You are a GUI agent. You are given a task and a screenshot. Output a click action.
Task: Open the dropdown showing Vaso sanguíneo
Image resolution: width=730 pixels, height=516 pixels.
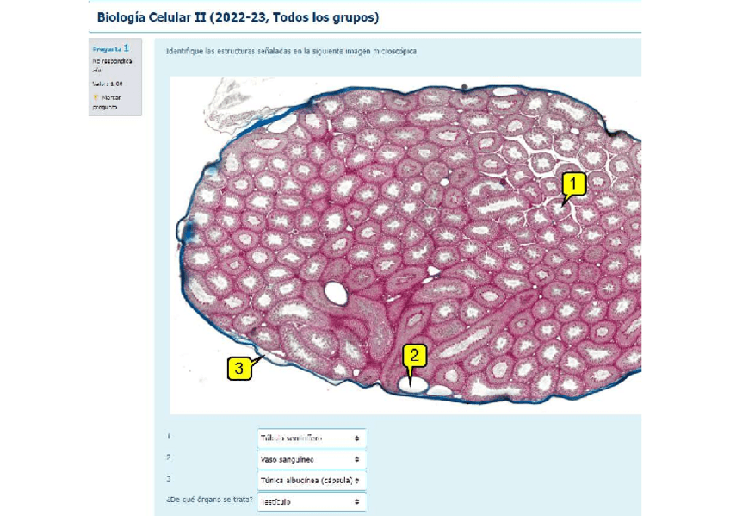pyautogui.click(x=311, y=459)
